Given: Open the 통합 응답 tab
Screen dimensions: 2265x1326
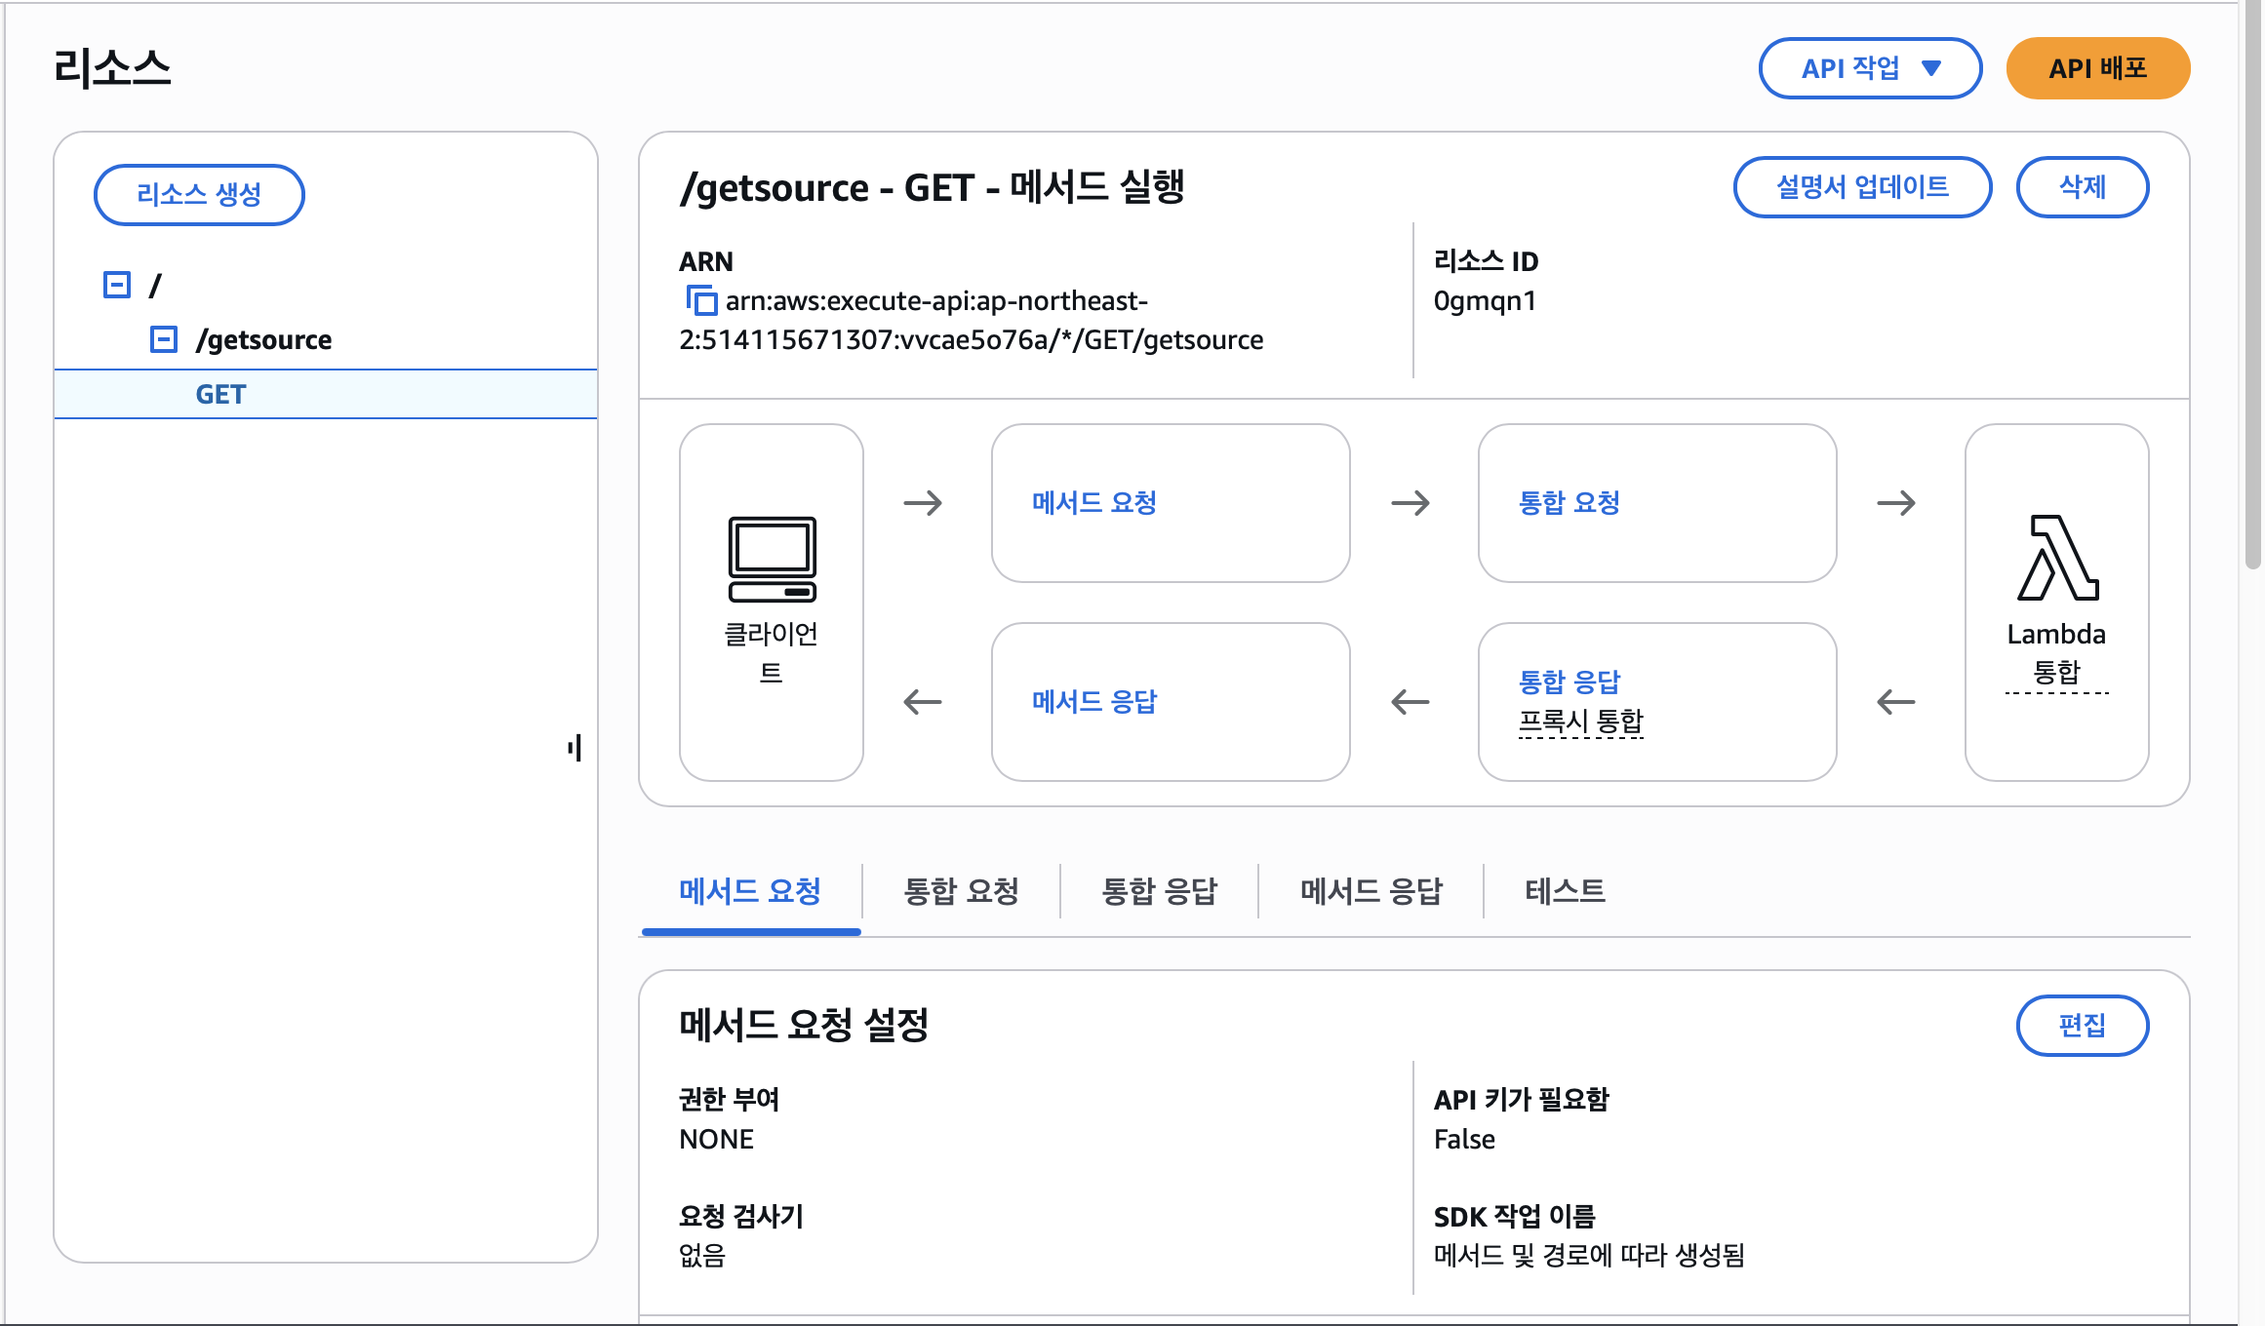Looking at the screenshot, I should (x=1159, y=890).
